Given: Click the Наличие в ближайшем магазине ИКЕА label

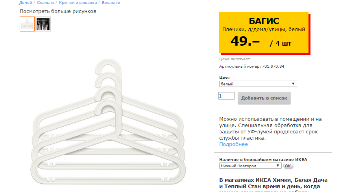Looking at the screenshot, I should coord(263,159).
